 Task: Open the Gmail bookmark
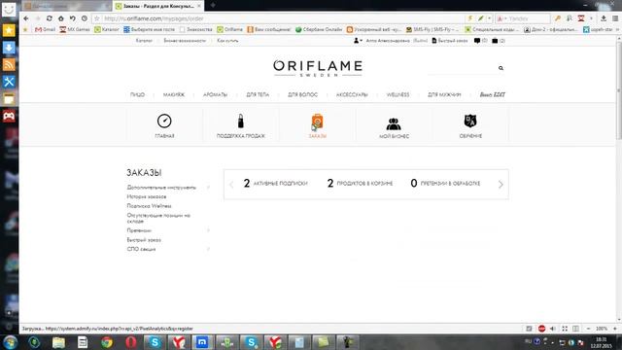(46, 29)
